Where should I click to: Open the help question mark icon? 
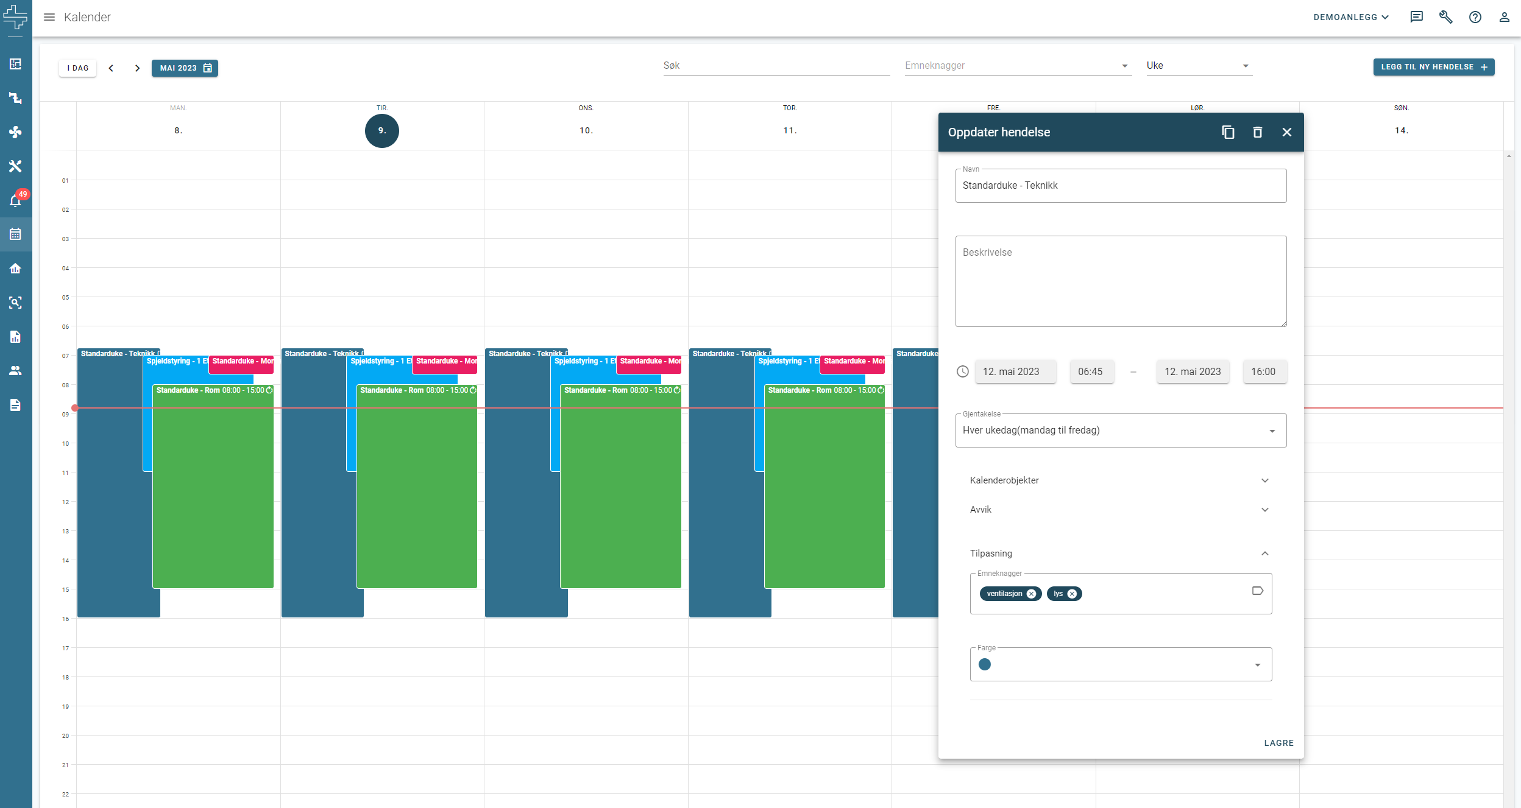[x=1475, y=17]
